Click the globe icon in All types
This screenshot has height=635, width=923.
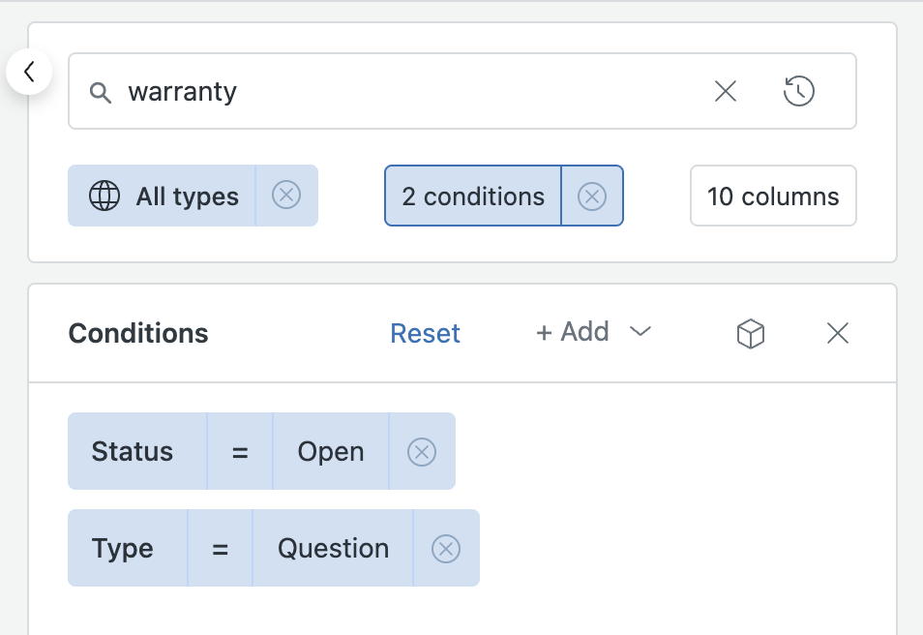pyautogui.click(x=104, y=196)
